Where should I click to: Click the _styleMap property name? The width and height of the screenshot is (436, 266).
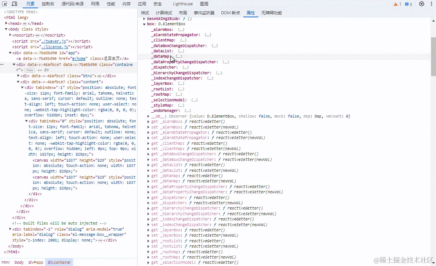tap(162, 105)
